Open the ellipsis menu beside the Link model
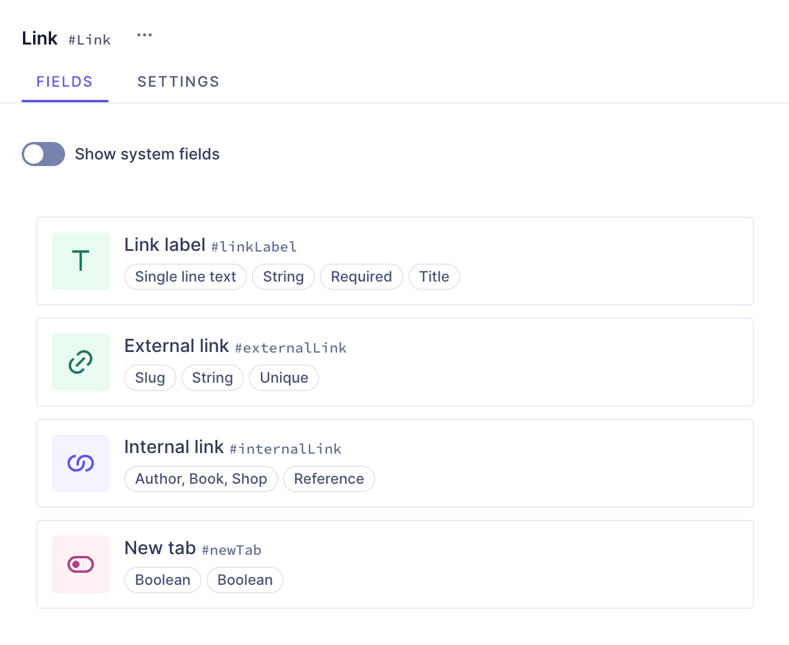This screenshot has width=789, height=645. 145,35
